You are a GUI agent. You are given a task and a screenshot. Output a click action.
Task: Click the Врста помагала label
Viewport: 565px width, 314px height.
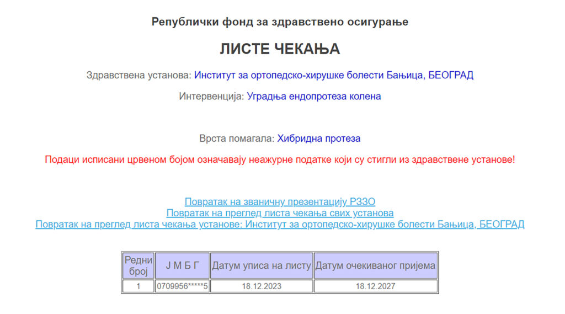pos(237,139)
